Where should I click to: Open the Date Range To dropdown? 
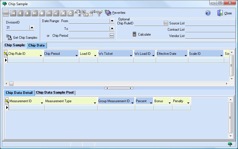[x=112, y=29]
